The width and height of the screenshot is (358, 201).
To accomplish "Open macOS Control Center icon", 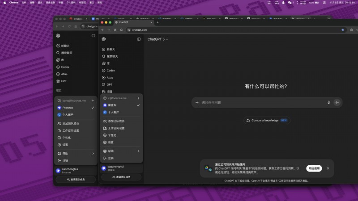I will point(324,3).
